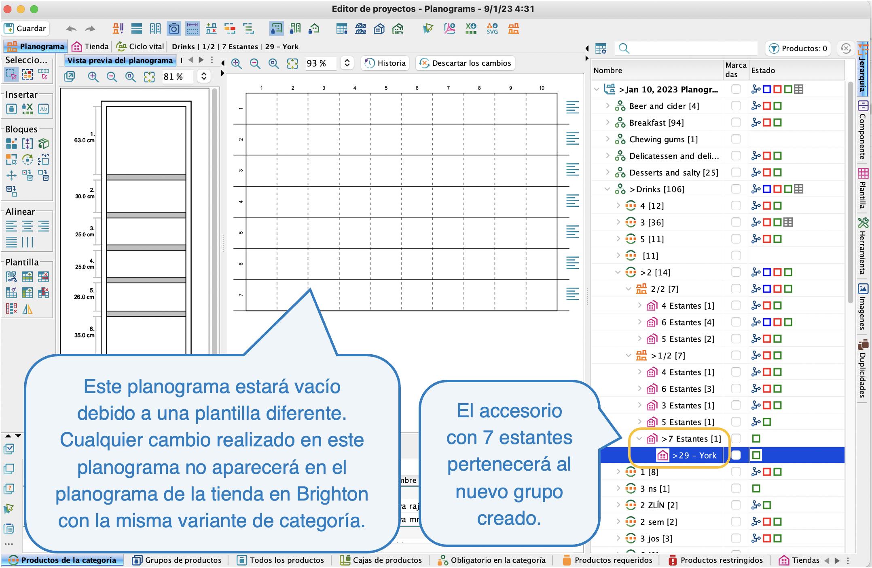Viewport: 872px width, 568px height.
Task: Toggle Marcadas checkbox for 29 – York
Action: pyautogui.click(x=736, y=455)
